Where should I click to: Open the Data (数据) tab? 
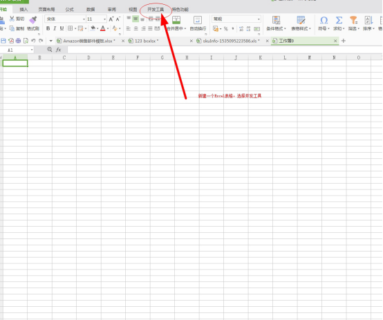pos(91,10)
